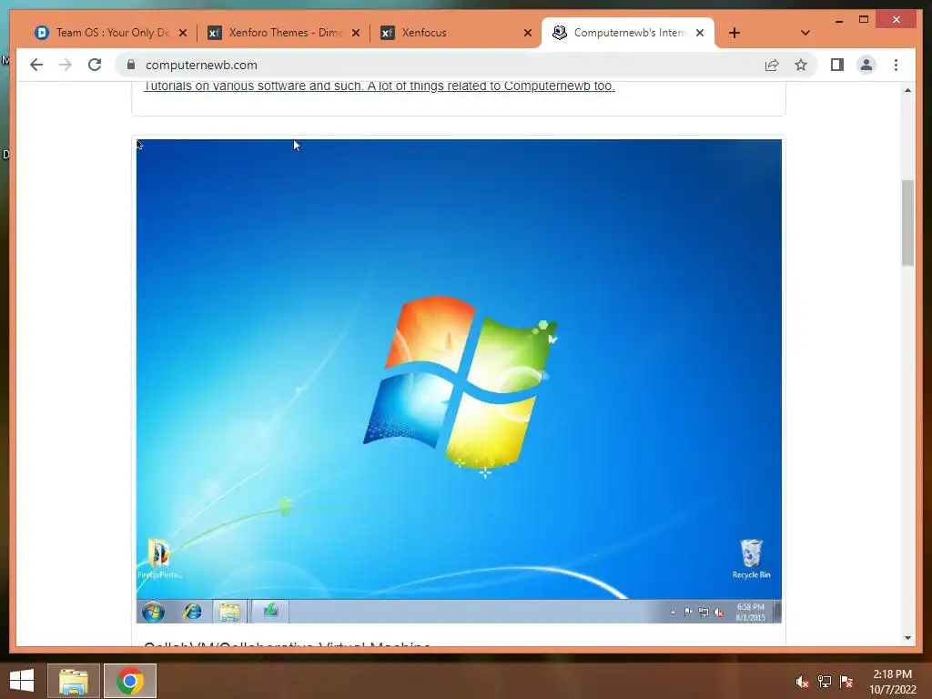Maximize the Chrome window
Screen dimensions: 932x699
864,20
